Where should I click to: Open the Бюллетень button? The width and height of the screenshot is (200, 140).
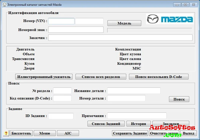(x=21, y=133)
